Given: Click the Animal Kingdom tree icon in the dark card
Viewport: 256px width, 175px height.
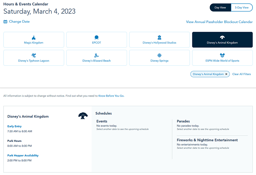Looking at the screenshot, I should 222,37.
